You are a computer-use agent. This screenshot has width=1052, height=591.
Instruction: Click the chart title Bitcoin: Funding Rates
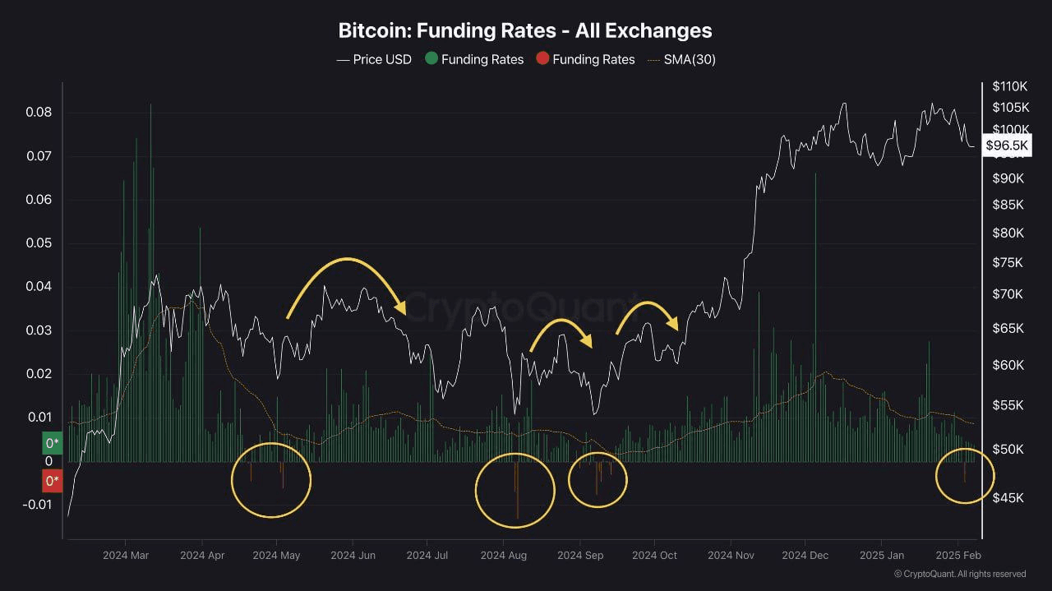(525, 31)
